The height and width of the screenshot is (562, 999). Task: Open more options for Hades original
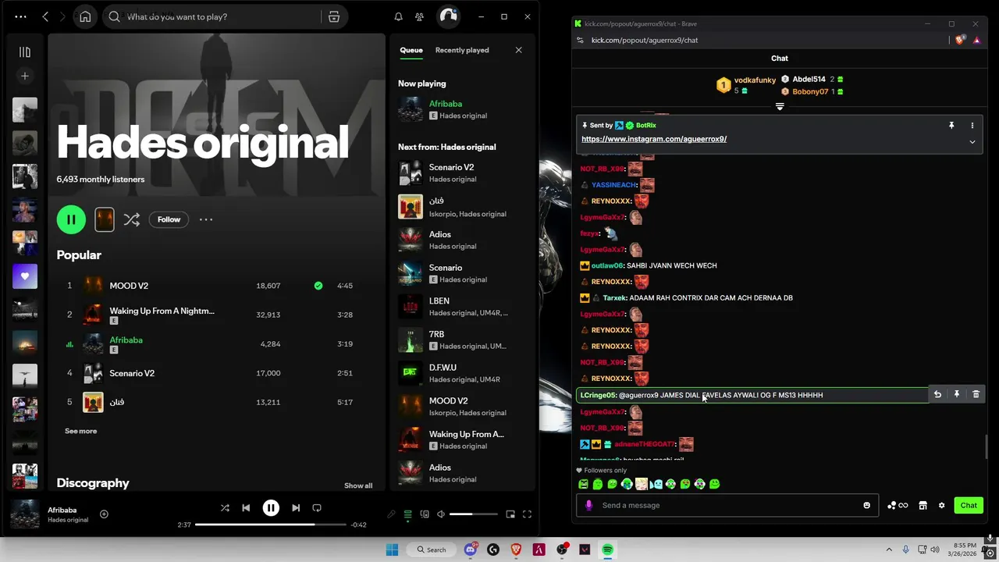pyautogui.click(x=206, y=219)
